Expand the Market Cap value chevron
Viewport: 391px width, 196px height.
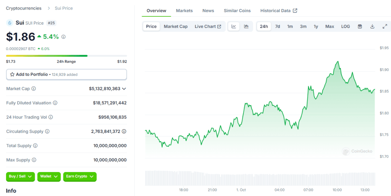[124, 88]
